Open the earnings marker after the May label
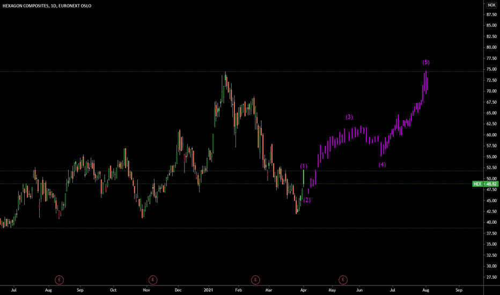The image size is (500, 295). pos(343,280)
